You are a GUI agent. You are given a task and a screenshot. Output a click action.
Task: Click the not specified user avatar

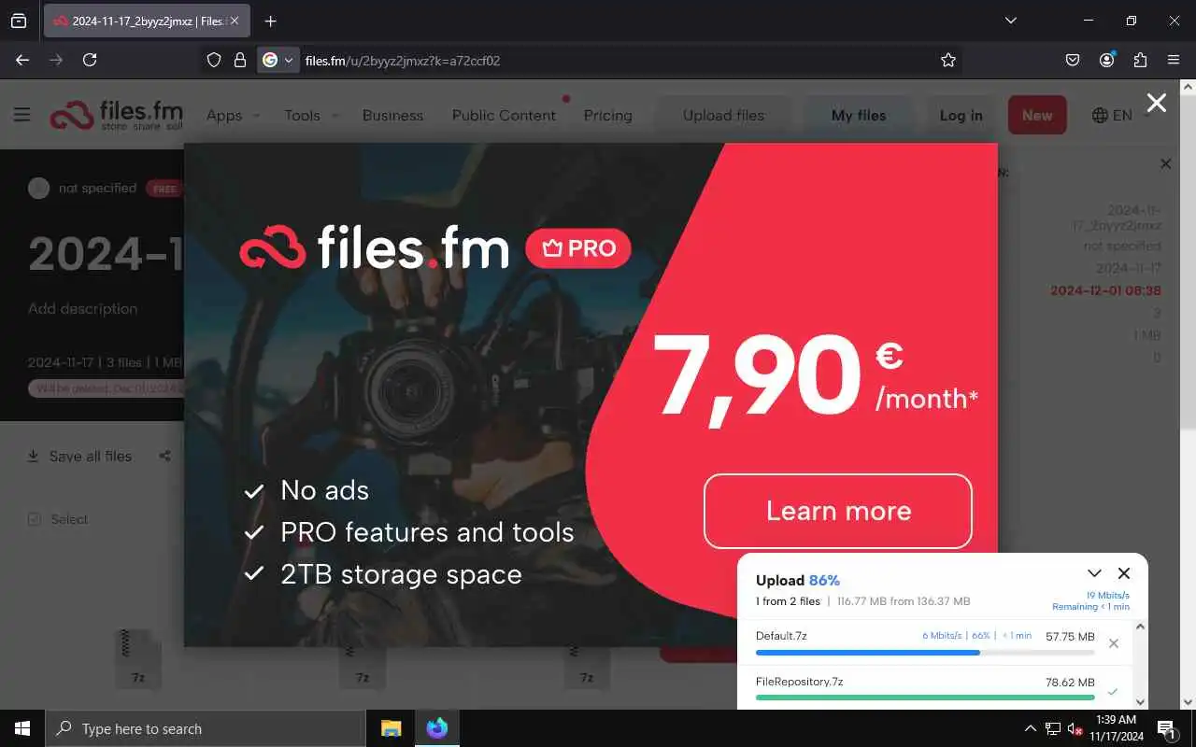(x=38, y=189)
